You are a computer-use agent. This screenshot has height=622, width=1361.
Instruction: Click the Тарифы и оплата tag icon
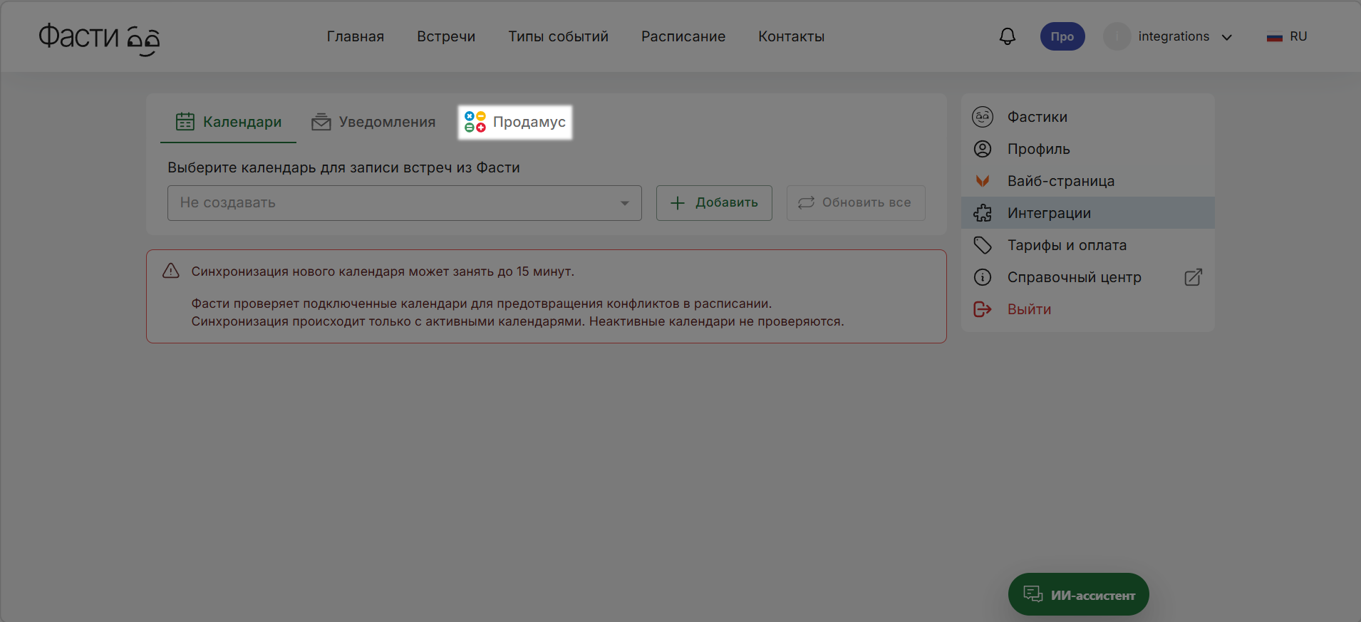983,245
